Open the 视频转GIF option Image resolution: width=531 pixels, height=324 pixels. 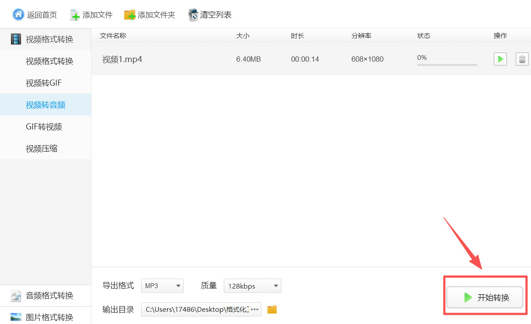[46, 83]
